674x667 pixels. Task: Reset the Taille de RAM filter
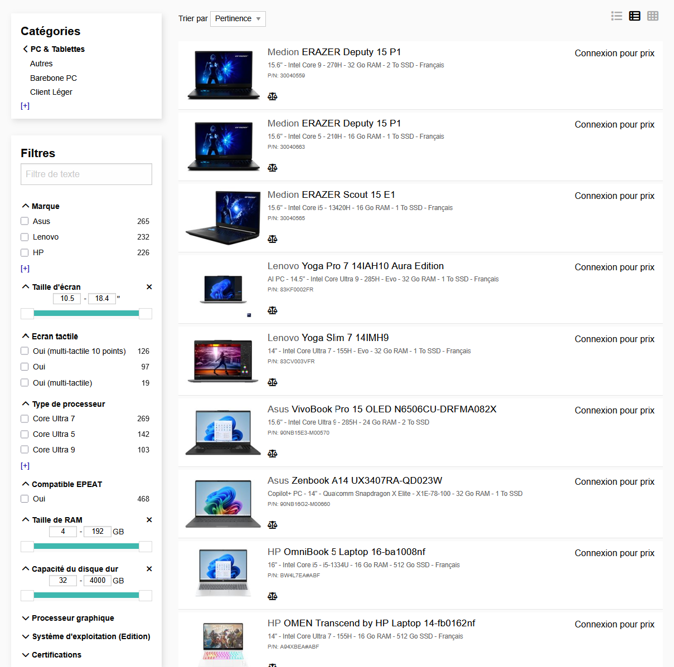click(x=149, y=520)
